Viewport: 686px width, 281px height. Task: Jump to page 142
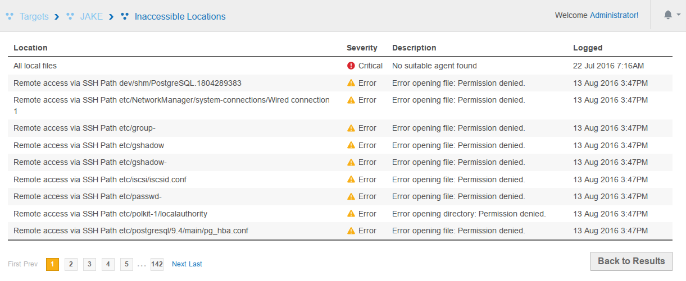pos(157,264)
